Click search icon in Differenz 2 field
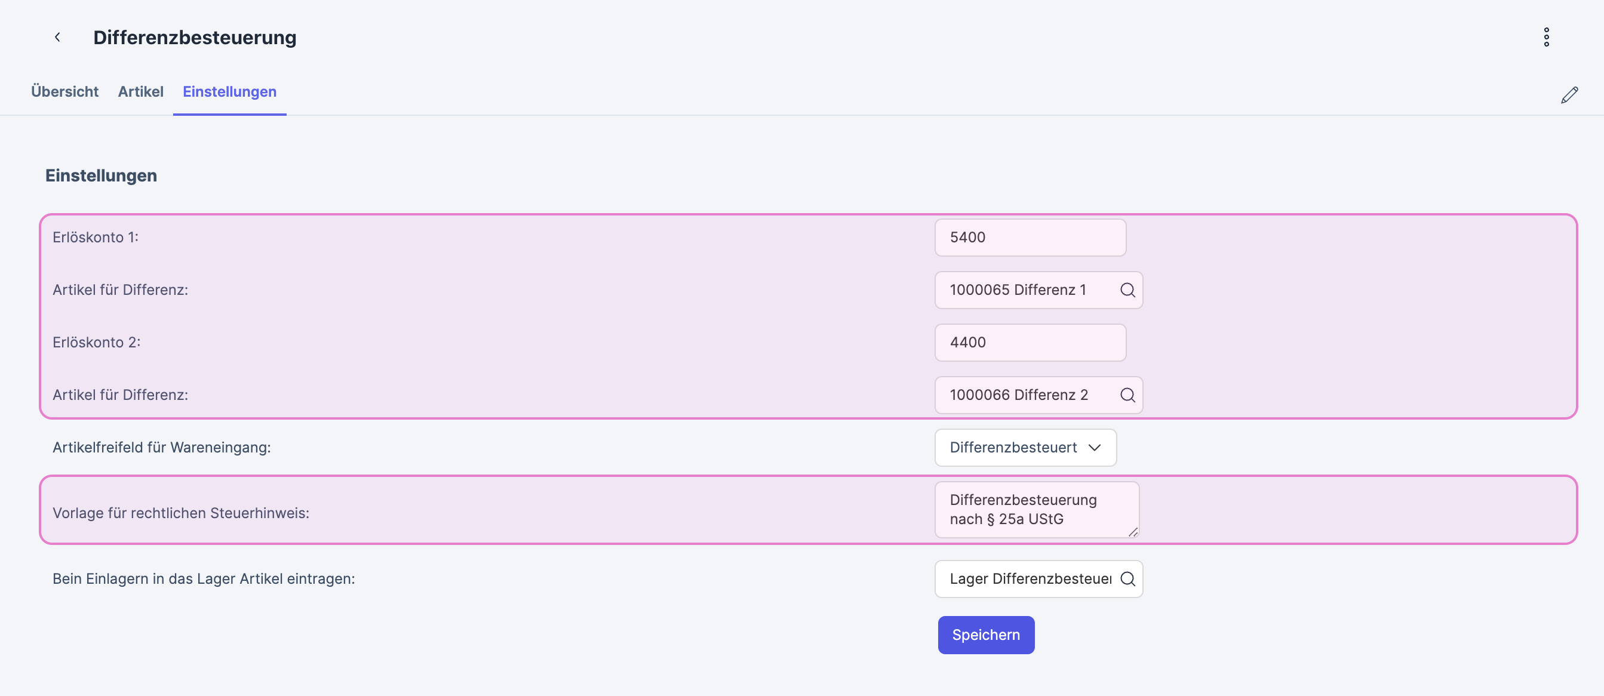The width and height of the screenshot is (1604, 696). pos(1127,395)
